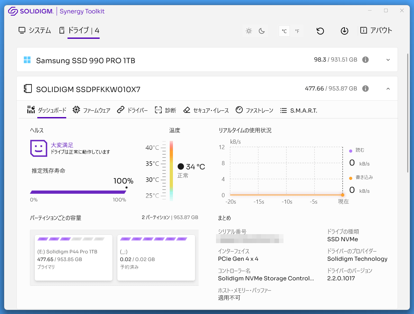The image size is (414, 314).
Task: Select the ドライバー tab
Action: tap(132, 110)
